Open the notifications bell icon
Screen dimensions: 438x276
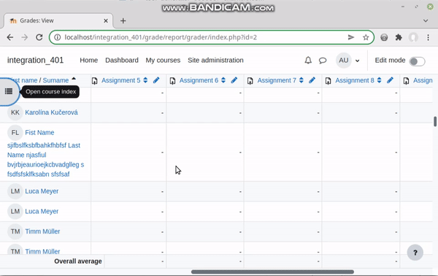(308, 61)
